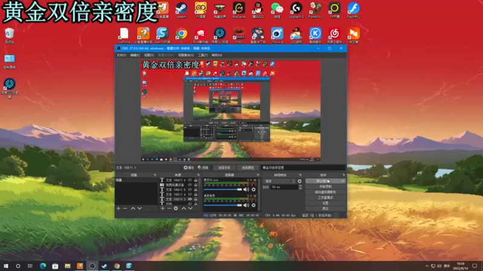Screen dimensions: 483x271
Task: Remove selected scene with minus icon
Action: (x=125, y=208)
